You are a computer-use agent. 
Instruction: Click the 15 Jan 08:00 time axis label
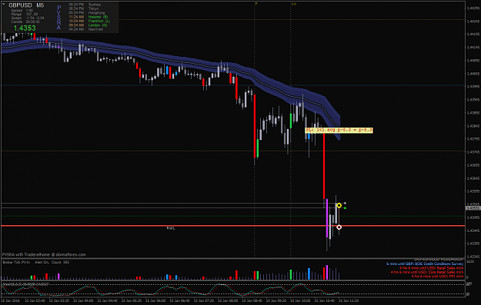coord(228,300)
